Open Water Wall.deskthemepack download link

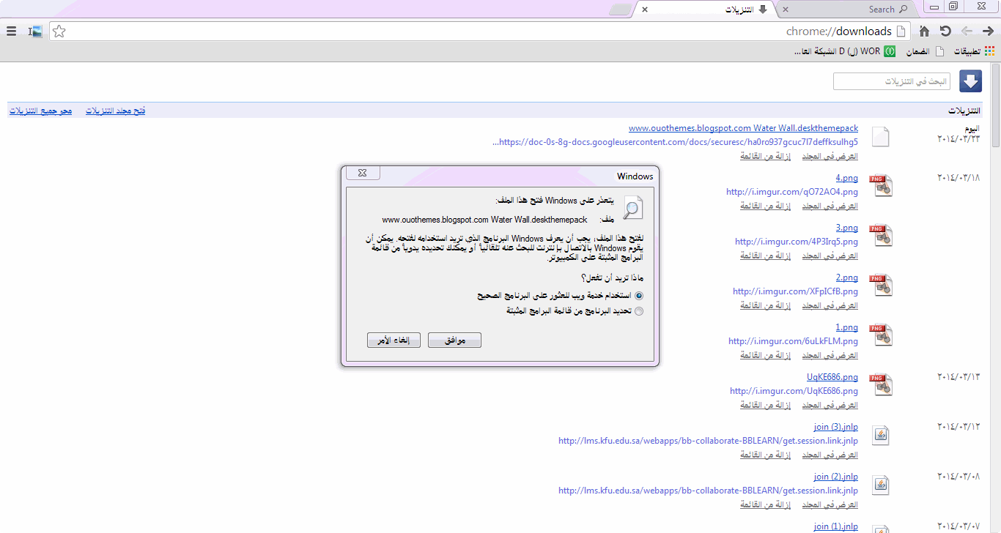(743, 128)
